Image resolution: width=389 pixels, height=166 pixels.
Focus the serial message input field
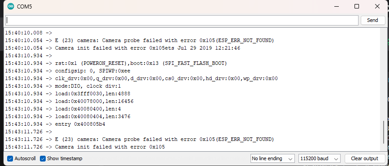[182, 20]
